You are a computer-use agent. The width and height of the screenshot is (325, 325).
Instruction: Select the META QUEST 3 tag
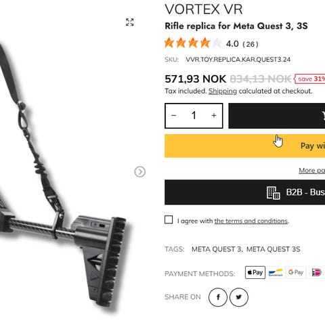[x=217, y=249]
